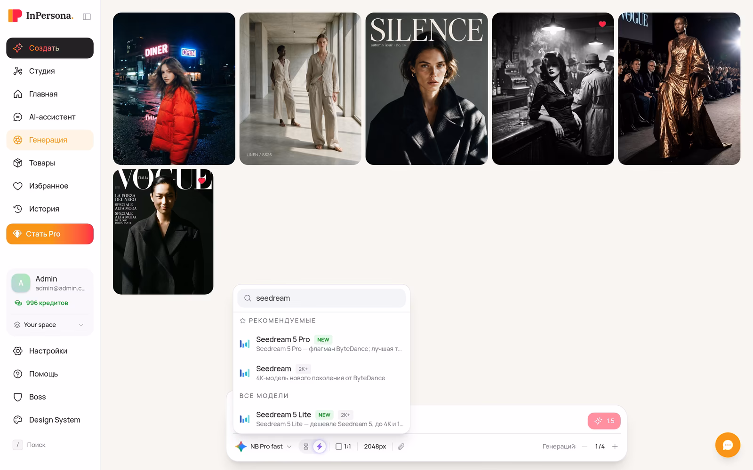
Task: Open the linen outfits thumbnail
Action: (300, 89)
